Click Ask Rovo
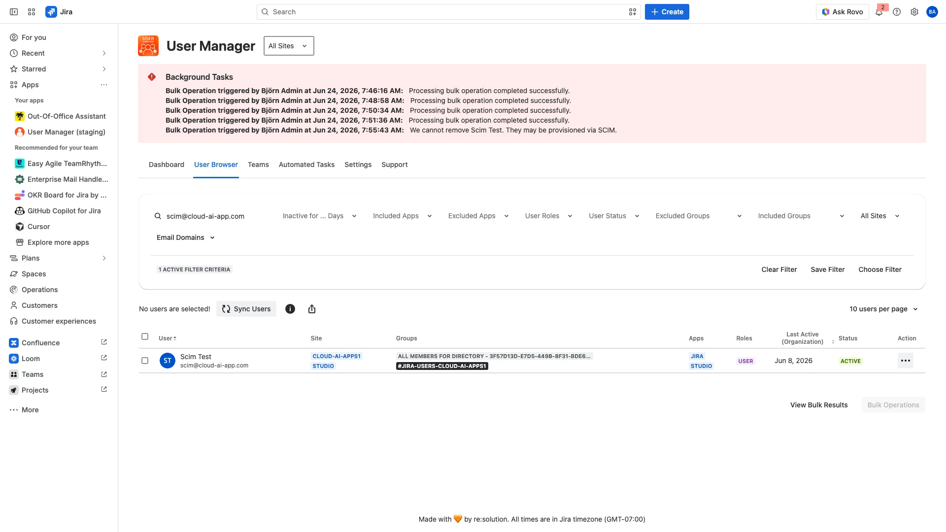The image size is (946, 532). pos(843,12)
